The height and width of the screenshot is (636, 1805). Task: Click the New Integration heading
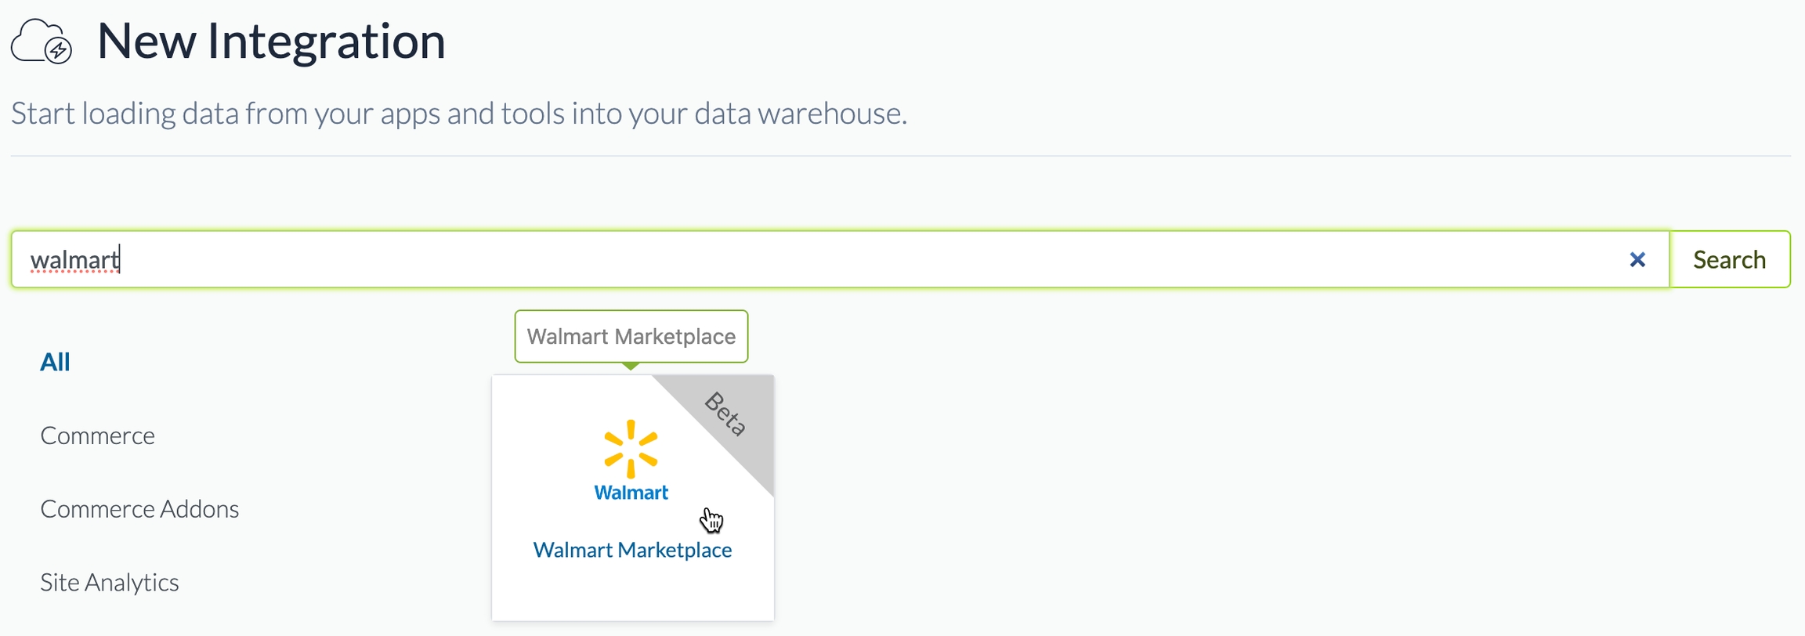pos(271,41)
